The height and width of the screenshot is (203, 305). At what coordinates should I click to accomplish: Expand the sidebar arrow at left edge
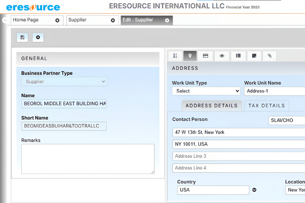4,20
